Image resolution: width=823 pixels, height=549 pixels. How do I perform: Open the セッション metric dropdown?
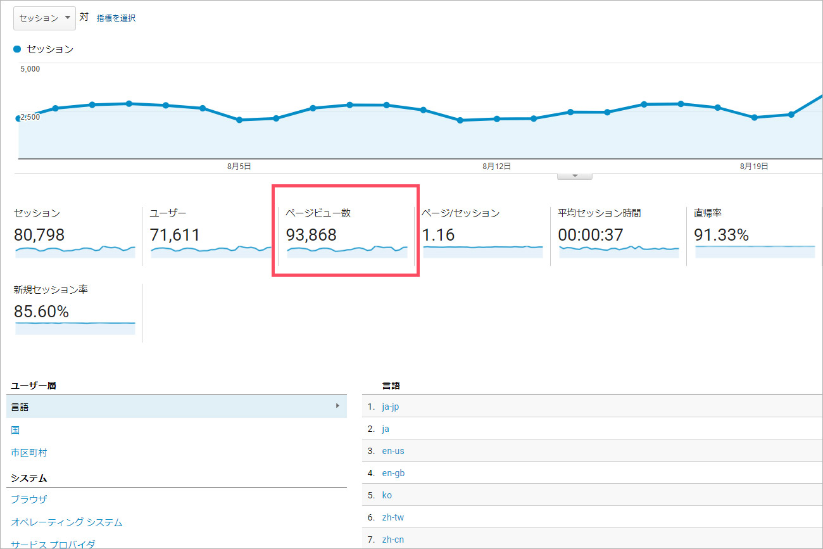(x=44, y=18)
